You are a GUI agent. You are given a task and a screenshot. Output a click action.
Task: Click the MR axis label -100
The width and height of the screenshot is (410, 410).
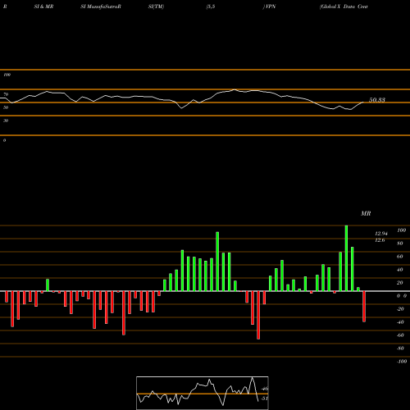click(402, 362)
